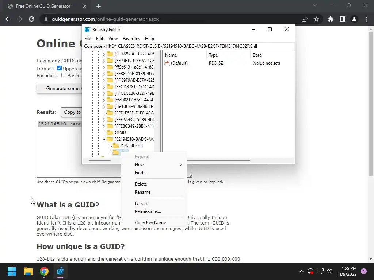Expand the {FFB8655F-81B9 key
Image resolution: width=374 pixels, height=280 pixels.
104,74
